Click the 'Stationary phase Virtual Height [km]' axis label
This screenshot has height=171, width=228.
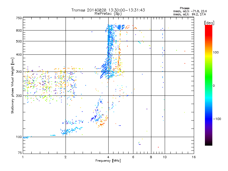[x=12, y=86]
